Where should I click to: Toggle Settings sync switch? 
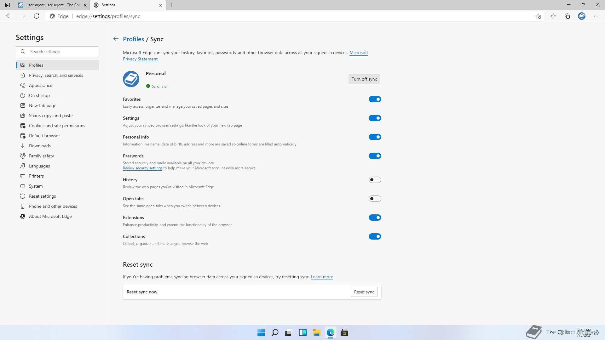(375, 118)
